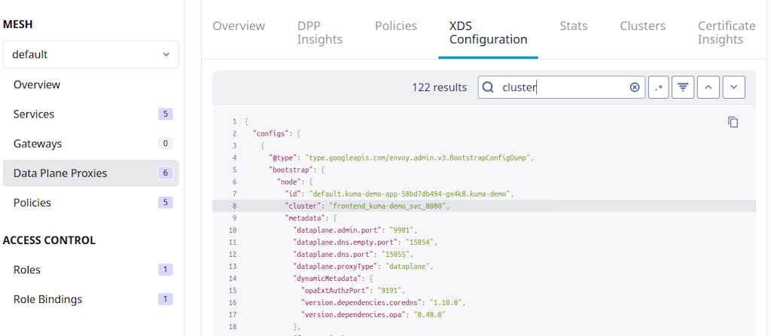
Task: Open the mesh selector dropdown
Action: [90, 54]
